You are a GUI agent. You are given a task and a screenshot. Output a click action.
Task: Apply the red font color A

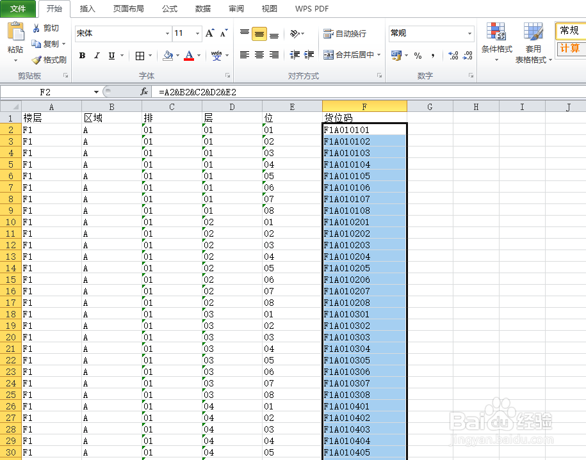tap(189, 56)
